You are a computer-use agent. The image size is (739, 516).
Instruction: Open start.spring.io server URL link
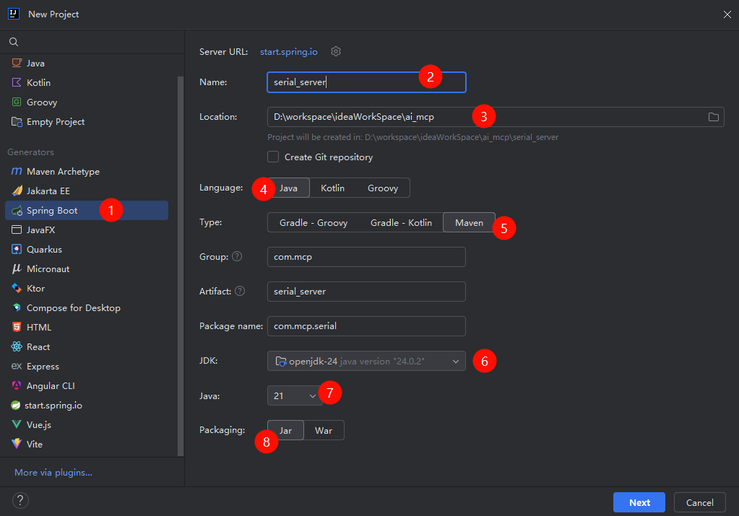(288, 52)
